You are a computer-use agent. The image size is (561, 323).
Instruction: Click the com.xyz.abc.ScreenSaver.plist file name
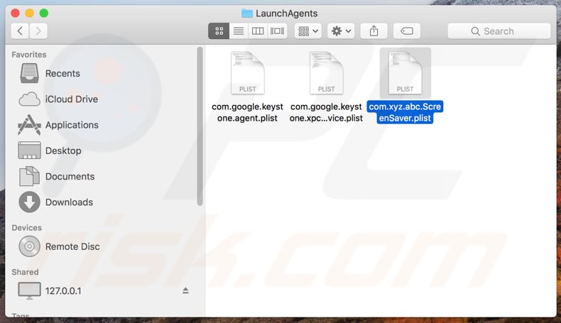[405, 112]
